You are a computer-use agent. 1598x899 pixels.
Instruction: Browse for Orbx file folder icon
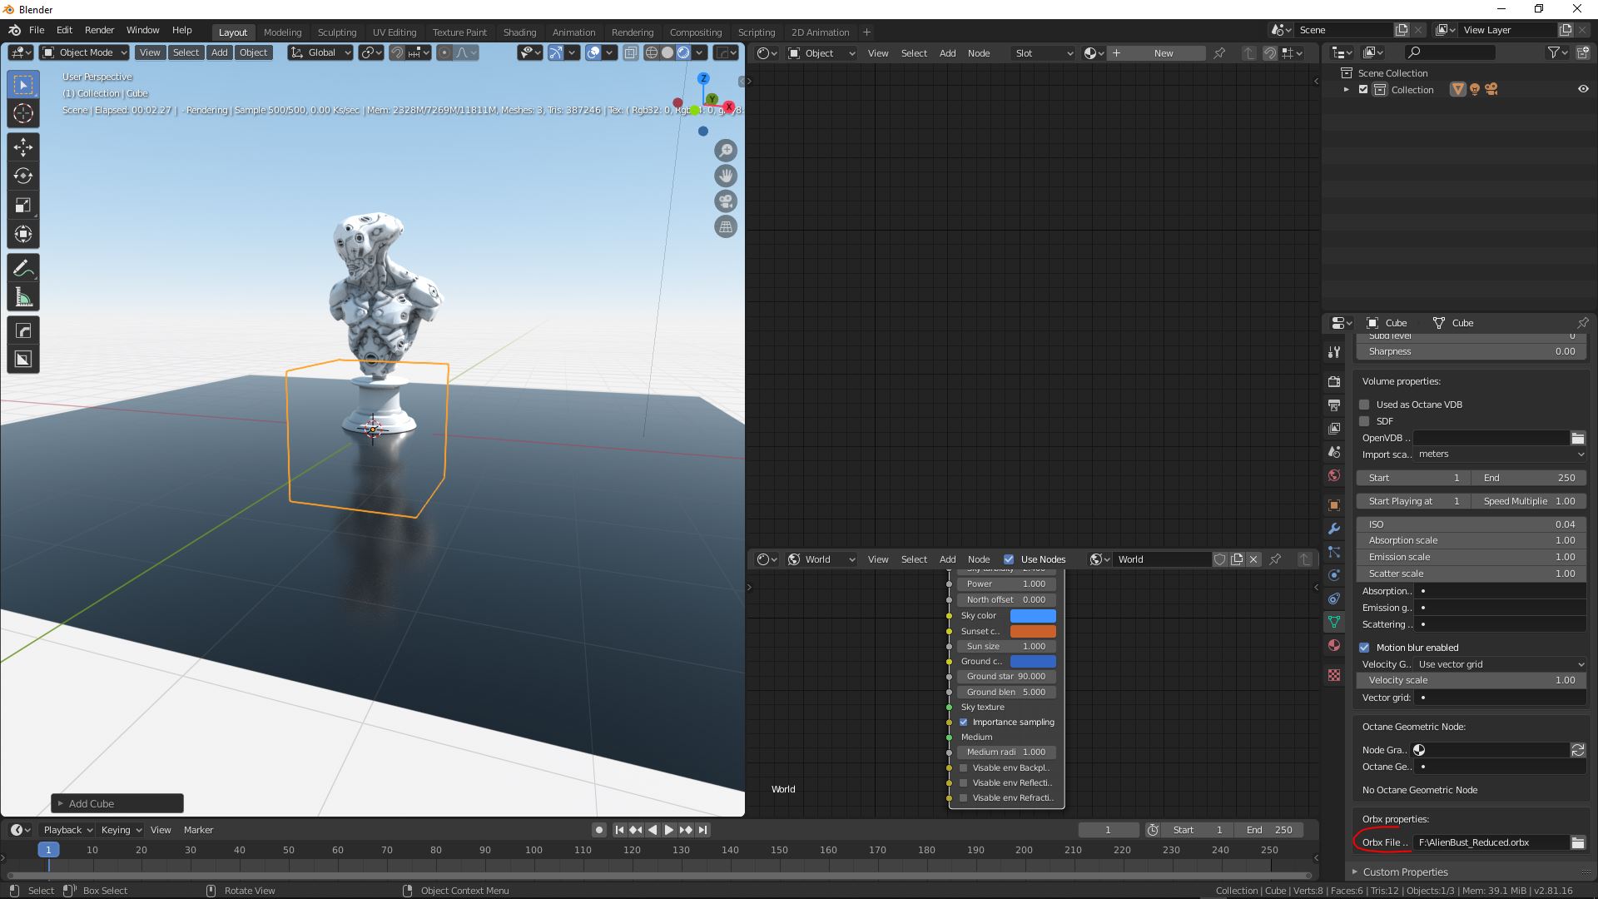(x=1577, y=842)
